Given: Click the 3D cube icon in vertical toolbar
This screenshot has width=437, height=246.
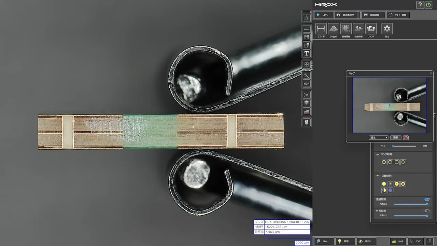Looking at the screenshot, I should click(307, 103).
